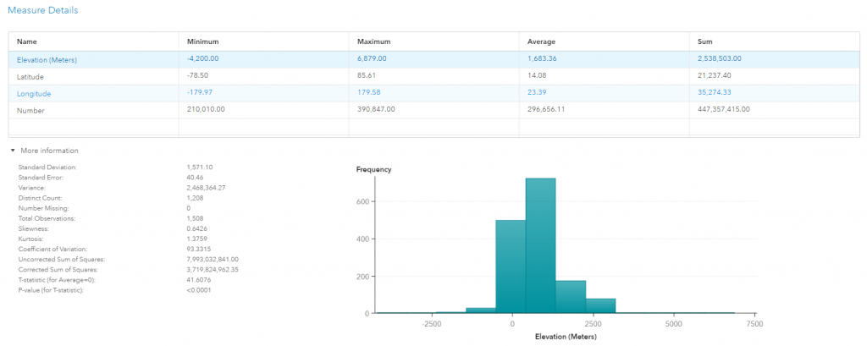Image resolution: width=867 pixels, height=346 pixels.
Task: Select the Longitude row name
Action: [34, 93]
